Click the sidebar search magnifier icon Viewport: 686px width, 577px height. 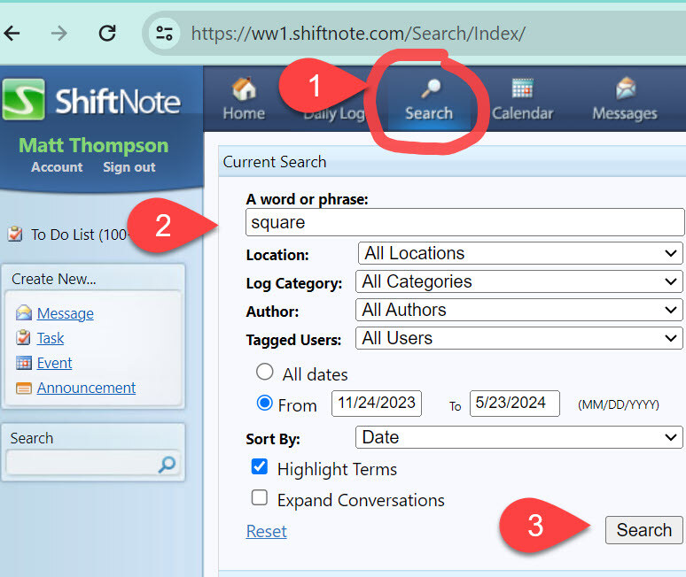167,465
